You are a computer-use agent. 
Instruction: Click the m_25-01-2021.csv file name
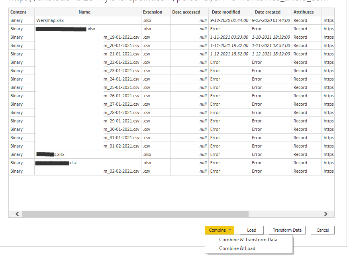point(121,87)
